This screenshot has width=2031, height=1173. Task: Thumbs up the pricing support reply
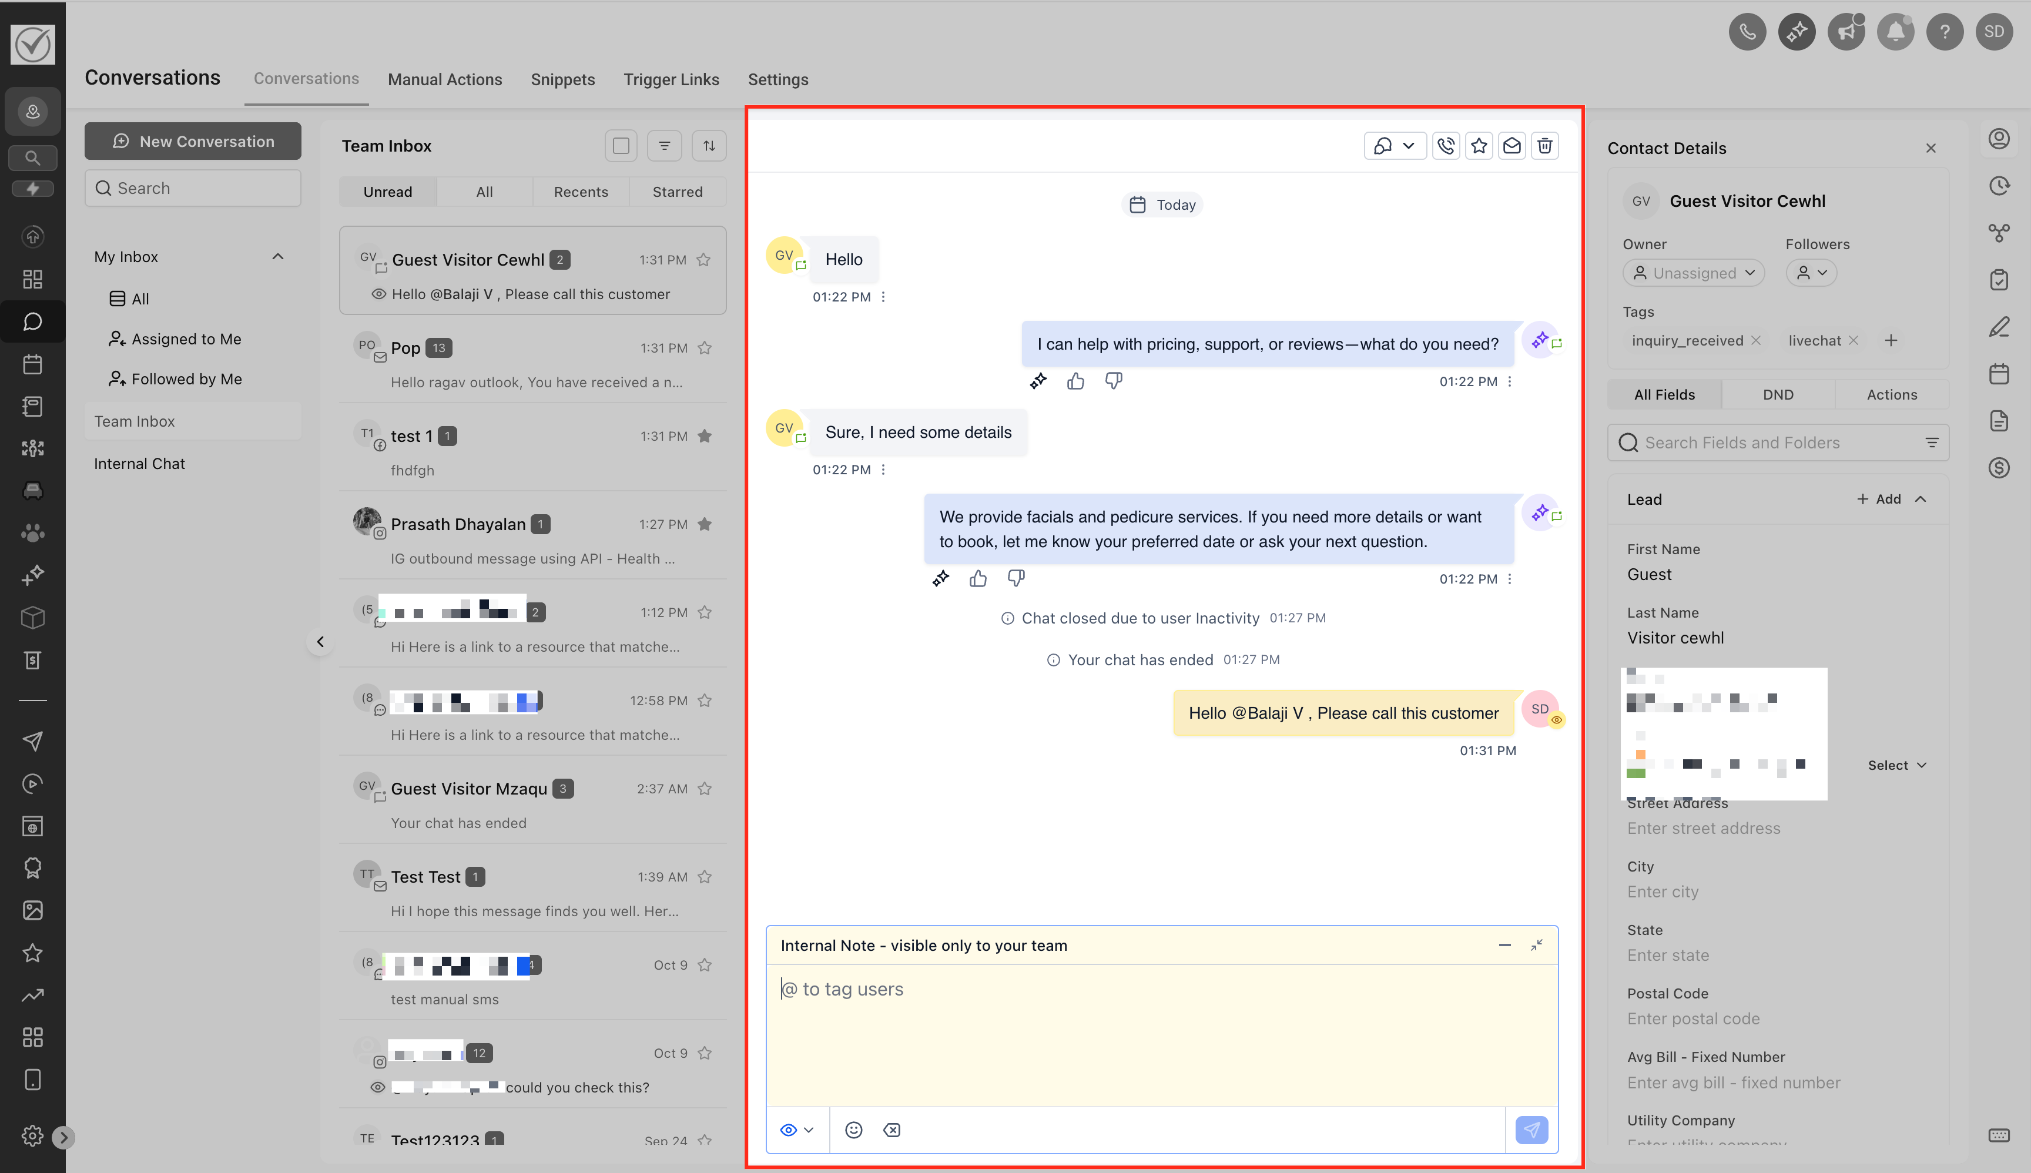[x=1075, y=381]
